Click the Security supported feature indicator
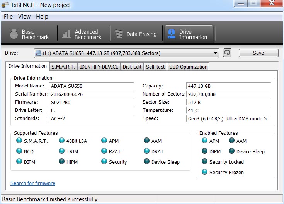 pos(104,161)
